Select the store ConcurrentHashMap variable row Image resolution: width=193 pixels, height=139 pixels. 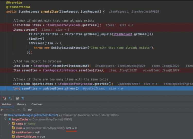pyautogui.click(x=39, y=128)
